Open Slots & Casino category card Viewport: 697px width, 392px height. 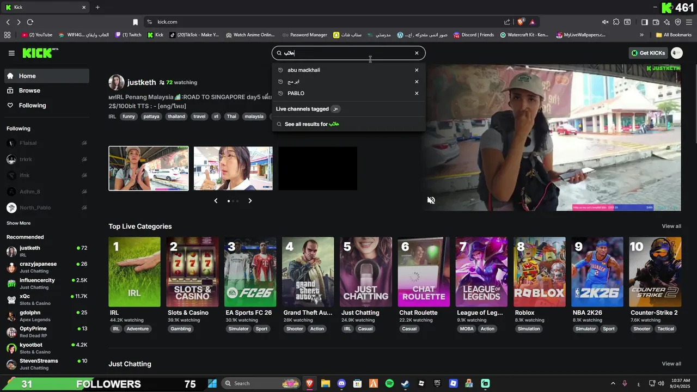(x=192, y=272)
